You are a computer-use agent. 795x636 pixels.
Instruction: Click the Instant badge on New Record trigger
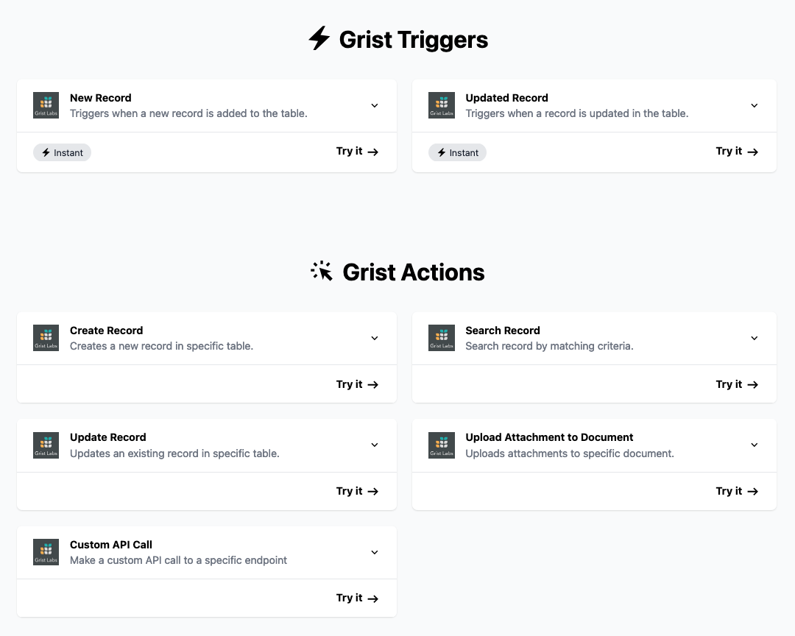click(x=62, y=152)
